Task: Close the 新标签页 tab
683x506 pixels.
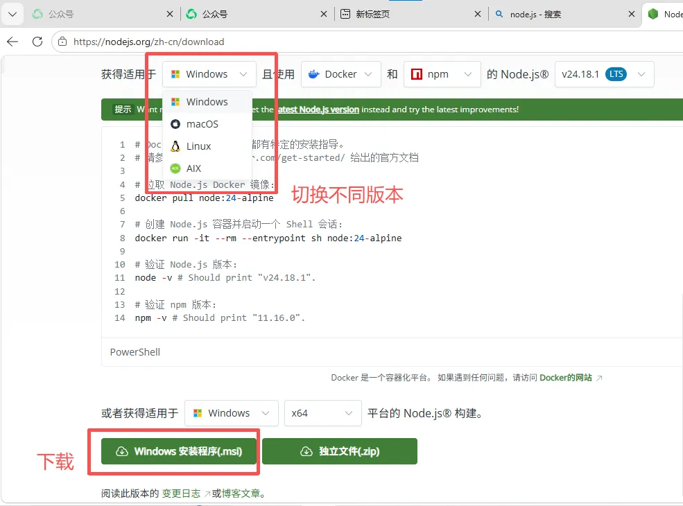Action: pyautogui.click(x=477, y=15)
